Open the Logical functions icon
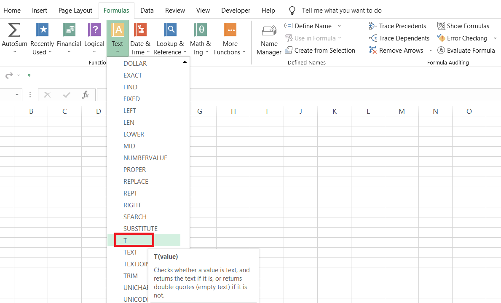The image size is (501, 303). click(x=94, y=30)
